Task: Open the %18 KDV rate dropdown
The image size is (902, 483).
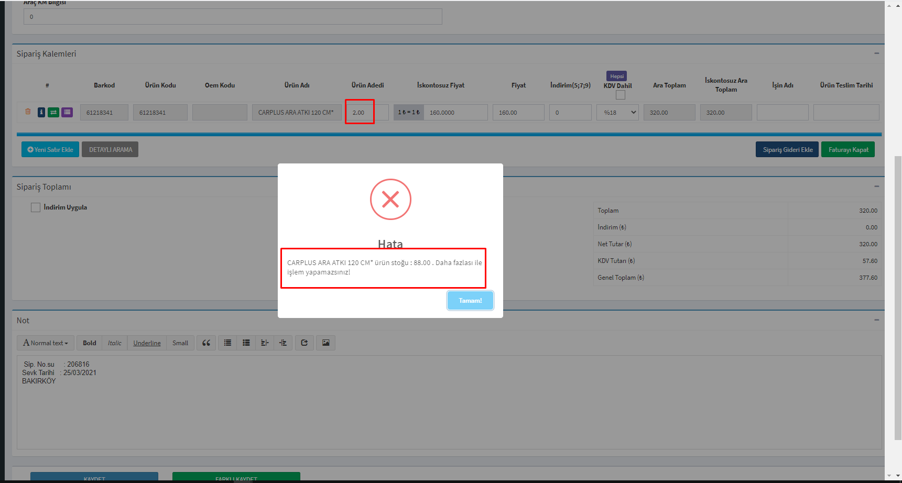Action: click(617, 113)
